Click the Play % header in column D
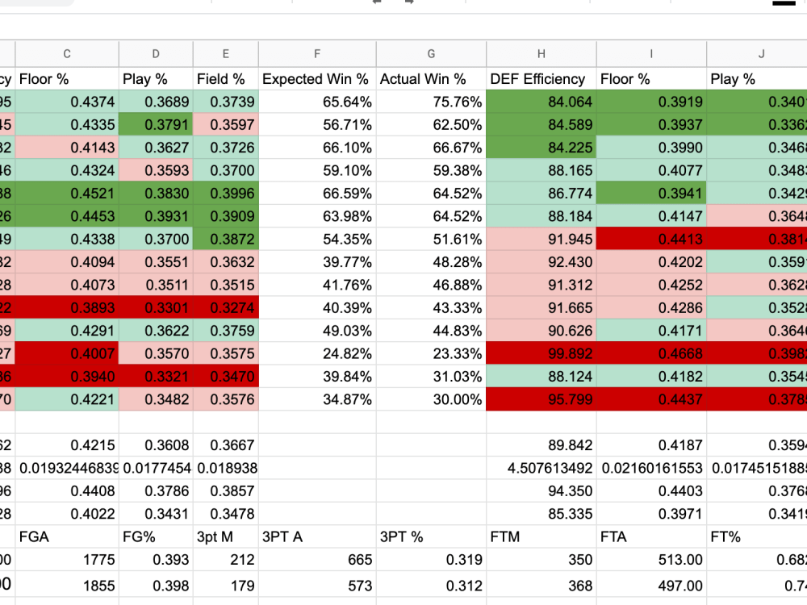Image resolution: width=807 pixels, height=605 pixels. tap(156, 79)
